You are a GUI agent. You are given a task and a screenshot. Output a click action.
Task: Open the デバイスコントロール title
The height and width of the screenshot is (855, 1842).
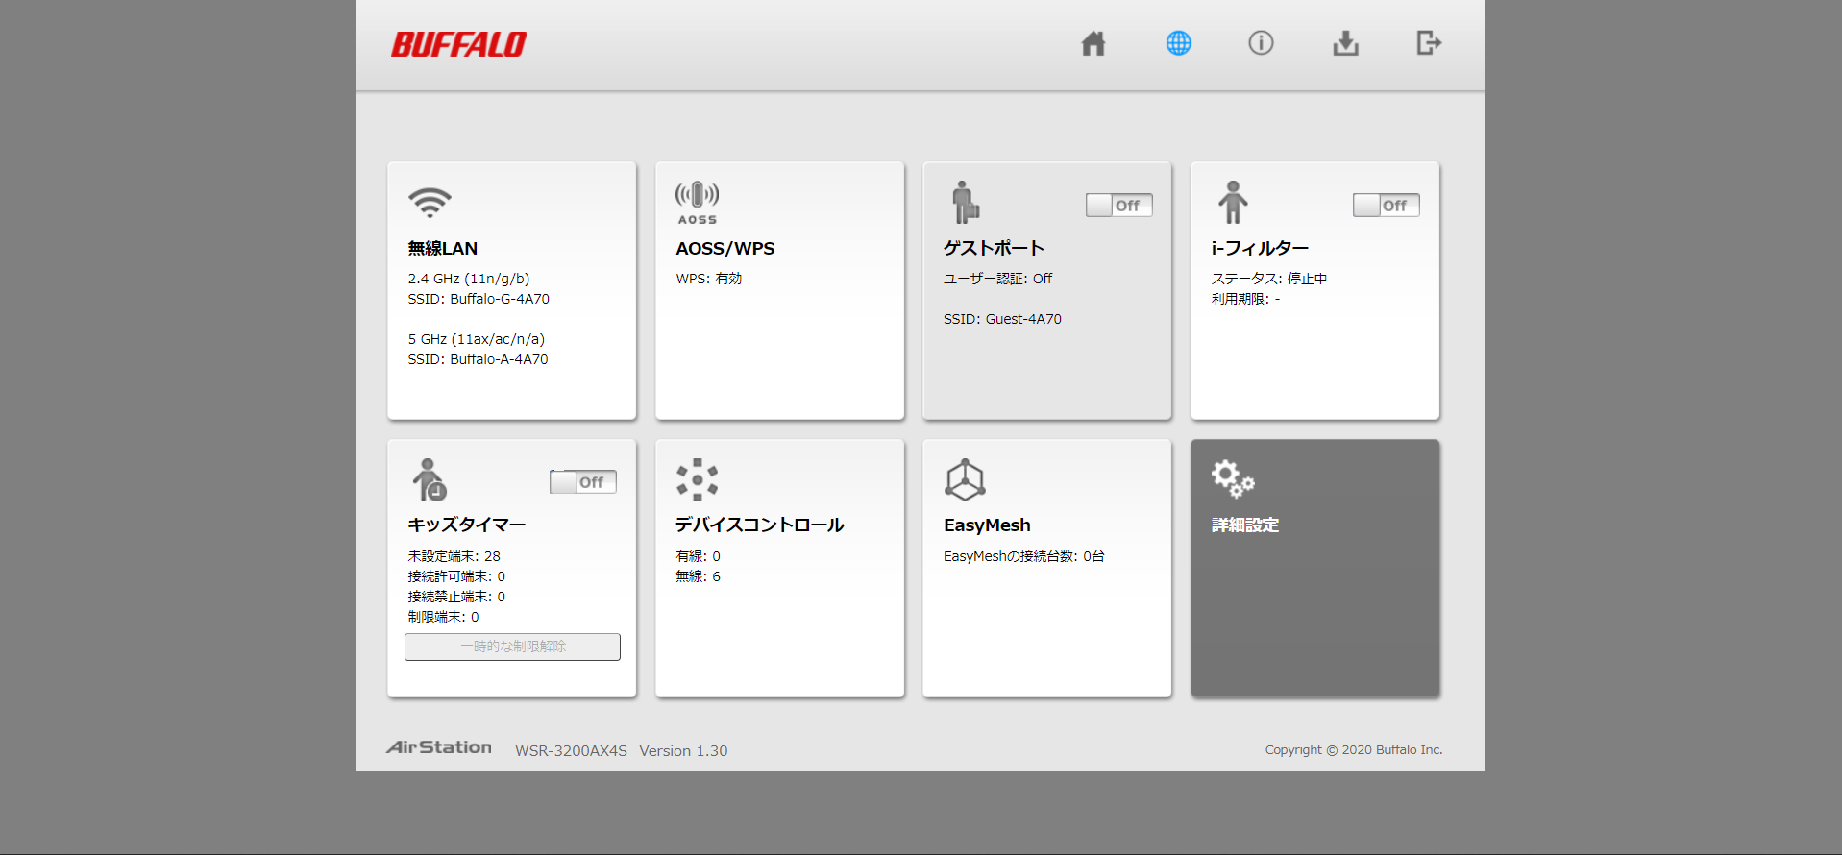pyautogui.click(x=759, y=525)
